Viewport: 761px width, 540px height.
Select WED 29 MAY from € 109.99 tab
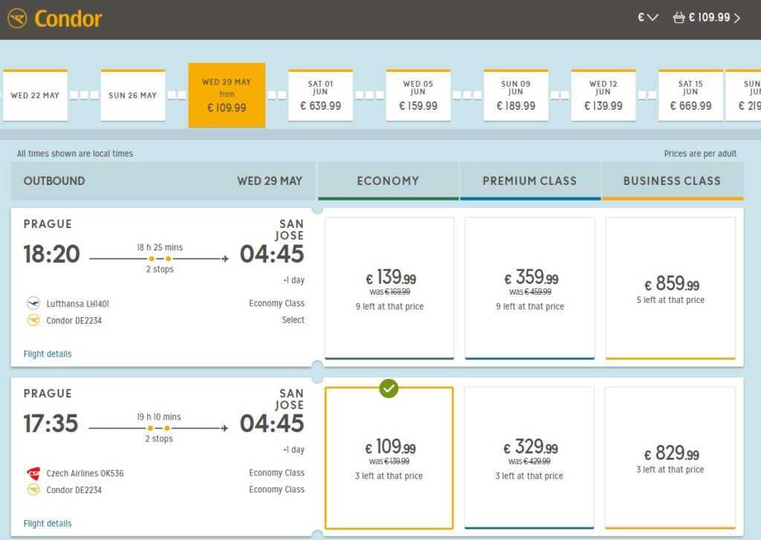click(x=227, y=95)
